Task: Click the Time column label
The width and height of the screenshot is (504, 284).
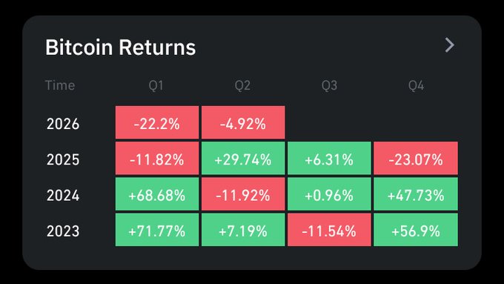Action: click(60, 85)
